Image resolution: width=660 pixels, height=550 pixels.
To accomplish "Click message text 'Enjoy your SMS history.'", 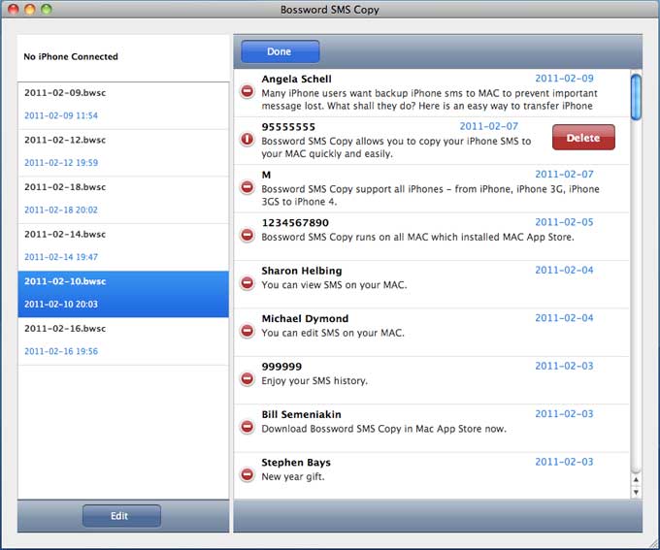I will tap(314, 381).
